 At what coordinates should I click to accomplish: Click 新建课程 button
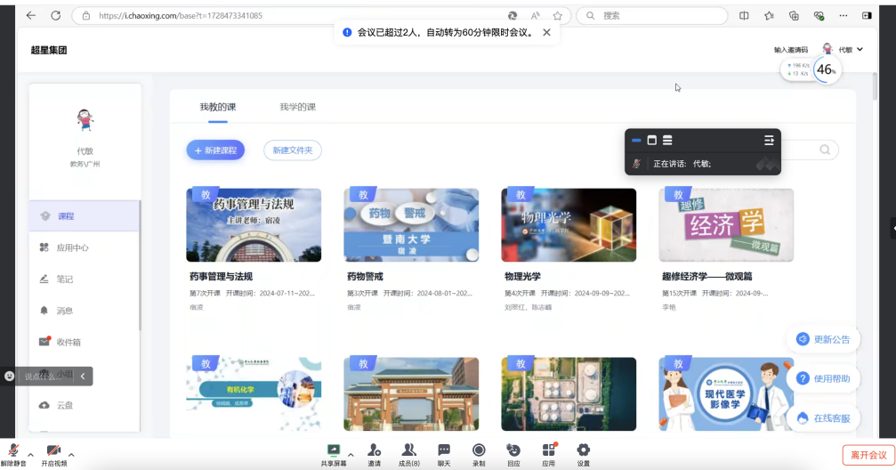pyautogui.click(x=215, y=150)
